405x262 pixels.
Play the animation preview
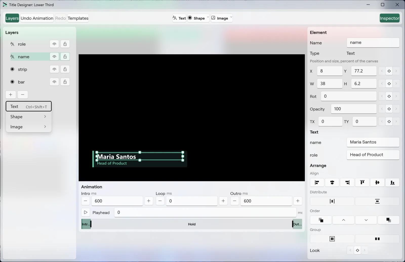pyautogui.click(x=86, y=212)
